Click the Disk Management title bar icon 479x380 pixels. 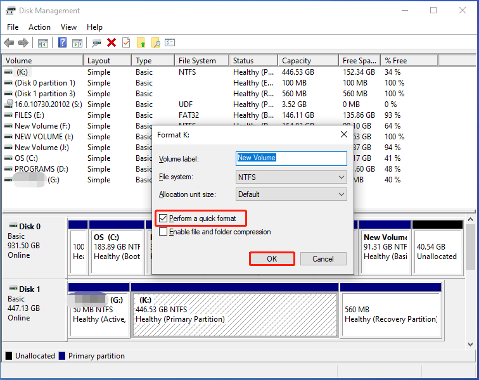tap(10, 11)
